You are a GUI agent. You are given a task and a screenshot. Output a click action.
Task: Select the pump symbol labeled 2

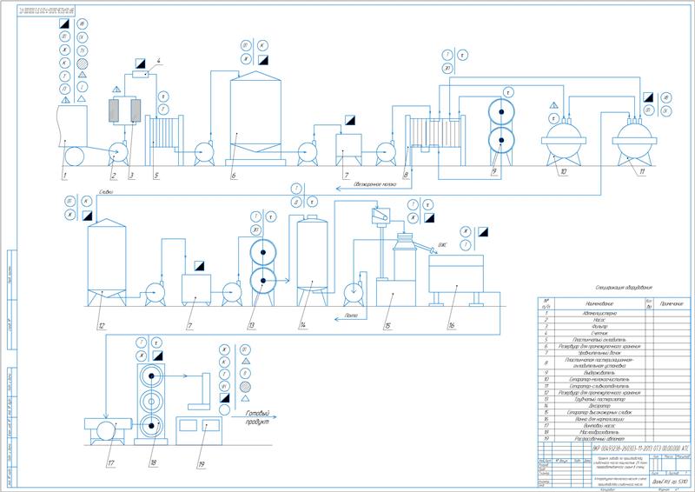pyautogui.click(x=119, y=154)
